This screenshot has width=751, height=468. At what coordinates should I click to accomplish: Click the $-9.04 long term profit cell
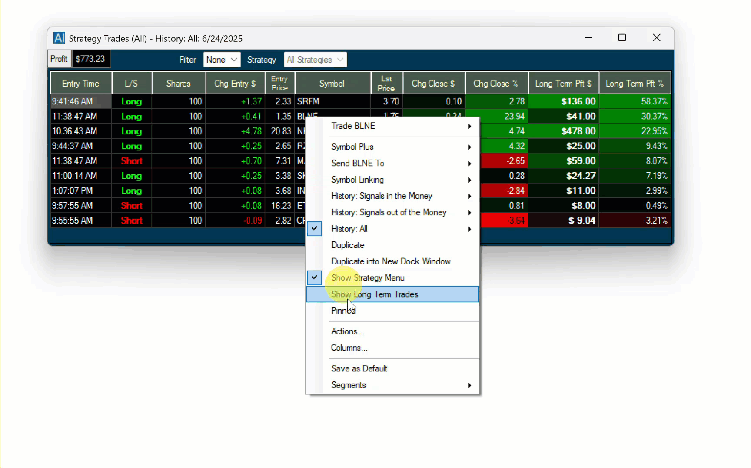564,220
